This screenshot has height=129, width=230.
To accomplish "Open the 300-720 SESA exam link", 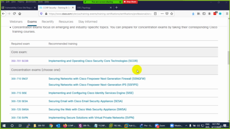I will (19, 101).
